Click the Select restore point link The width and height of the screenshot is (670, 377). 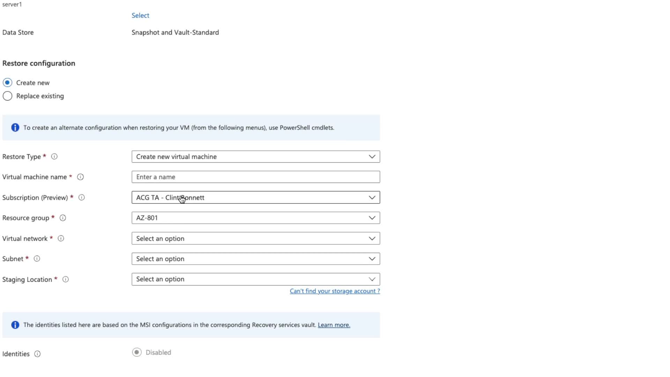click(140, 15)
